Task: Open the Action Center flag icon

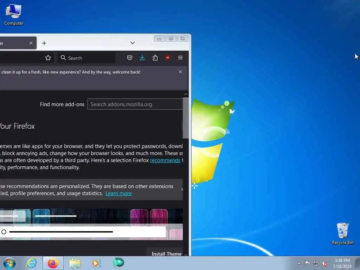Action: pos(307,263)
